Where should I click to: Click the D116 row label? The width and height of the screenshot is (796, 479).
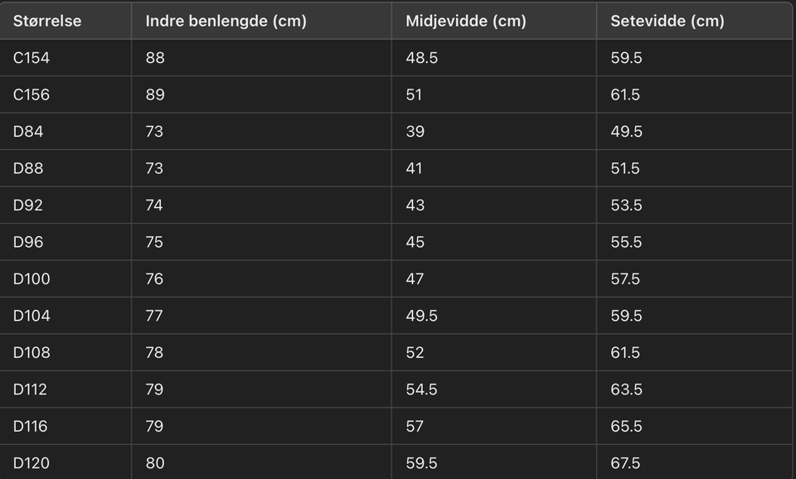[31, 426]
